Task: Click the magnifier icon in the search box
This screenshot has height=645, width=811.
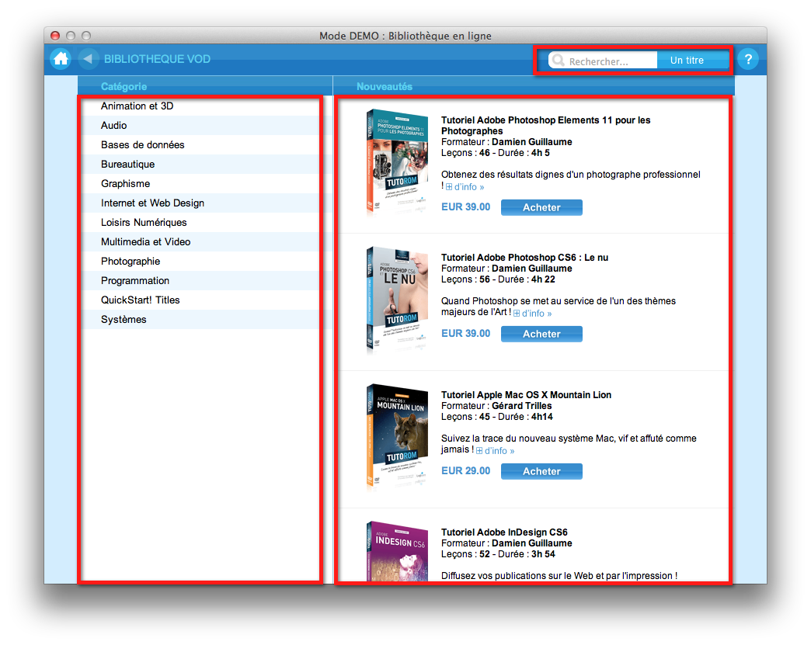Action: (x=558, y=61)
